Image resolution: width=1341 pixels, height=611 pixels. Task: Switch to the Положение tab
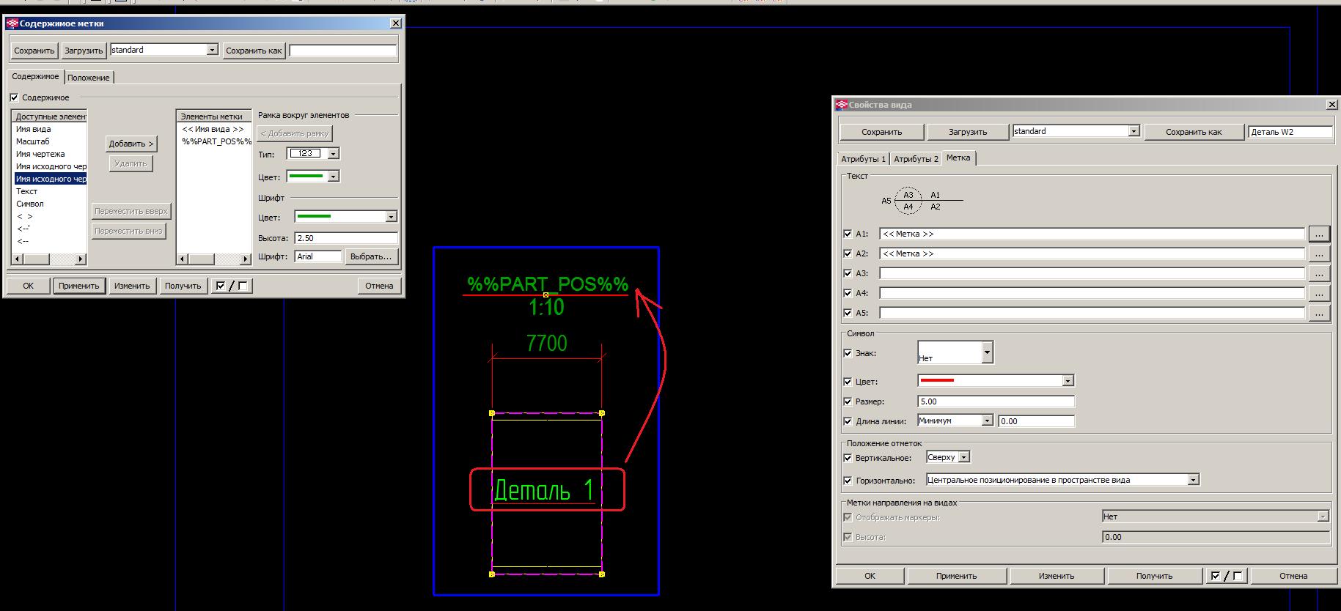tap(89, 78)
